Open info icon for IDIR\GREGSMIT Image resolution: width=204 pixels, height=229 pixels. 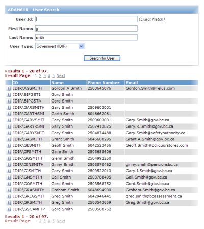9,196
